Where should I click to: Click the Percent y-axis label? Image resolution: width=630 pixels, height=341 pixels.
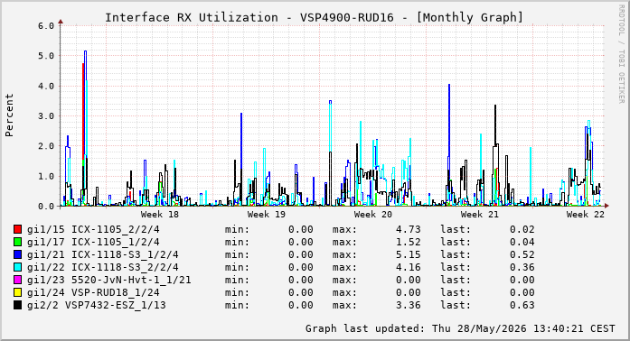coord(9,115)
